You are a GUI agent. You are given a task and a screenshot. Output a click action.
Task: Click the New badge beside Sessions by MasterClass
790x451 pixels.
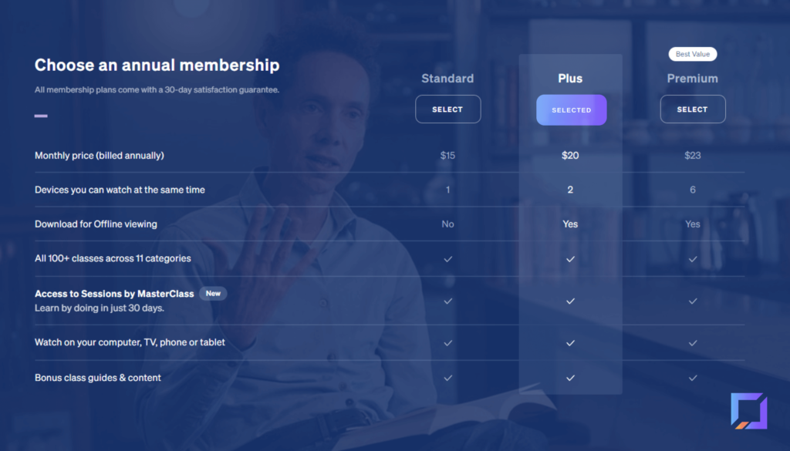[x=213, y=294]
